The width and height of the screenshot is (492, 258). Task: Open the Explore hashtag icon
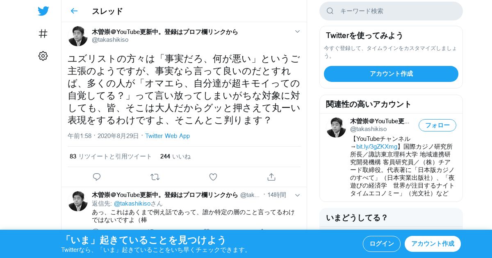[x=43, y=34]
